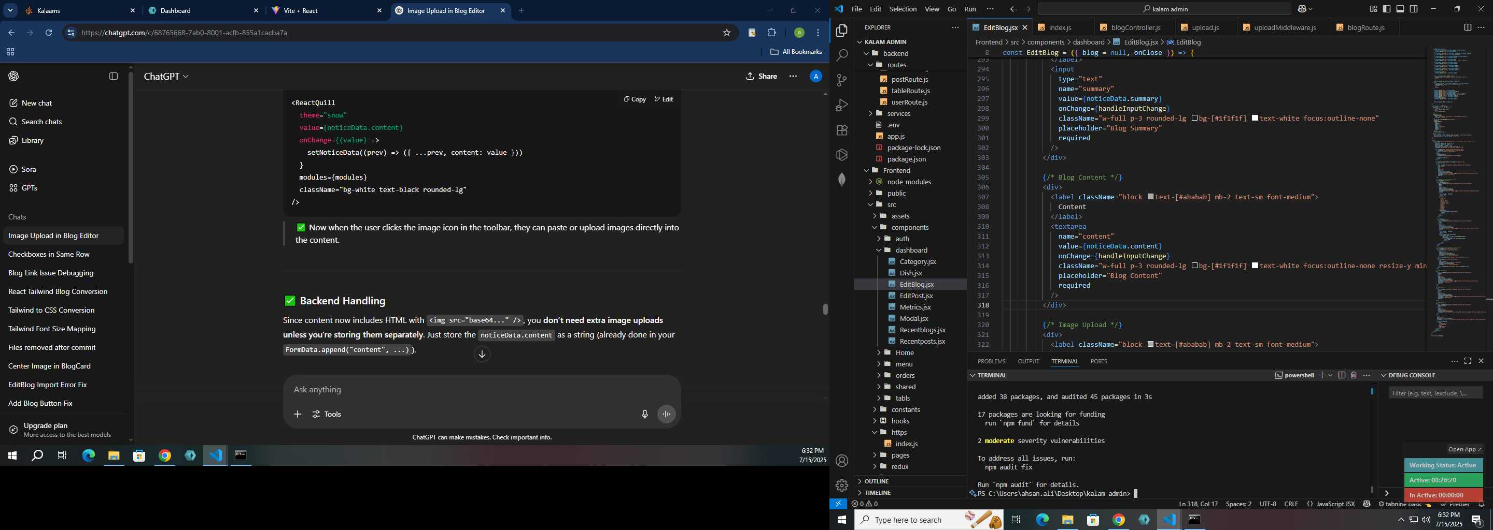This screenshot has height=530, width=1493.
Task: Bookmark this page with Chrome star icon
Action: 726,33
